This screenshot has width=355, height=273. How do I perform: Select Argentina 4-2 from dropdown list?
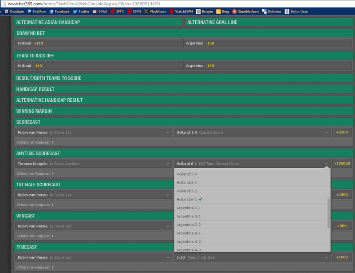251,241
